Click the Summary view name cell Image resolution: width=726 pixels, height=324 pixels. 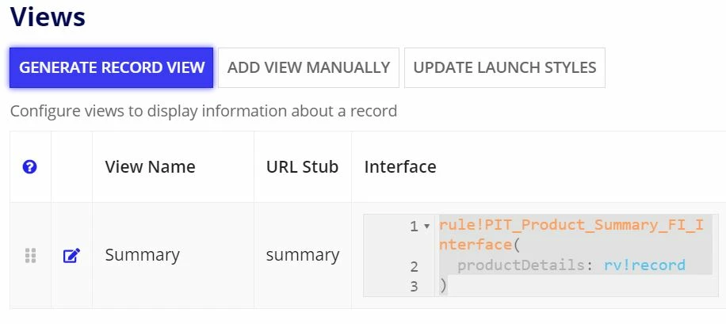142,255
